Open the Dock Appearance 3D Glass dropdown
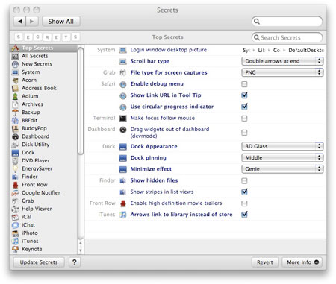 (x=282, y=146)
